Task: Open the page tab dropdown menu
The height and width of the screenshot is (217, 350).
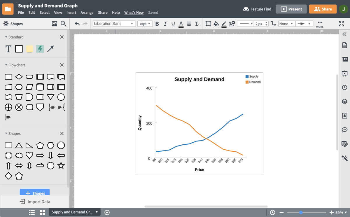Action: pyautogui.click(x=97, y=212)
